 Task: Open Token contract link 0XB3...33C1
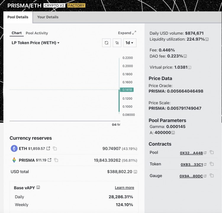[192, 164]
